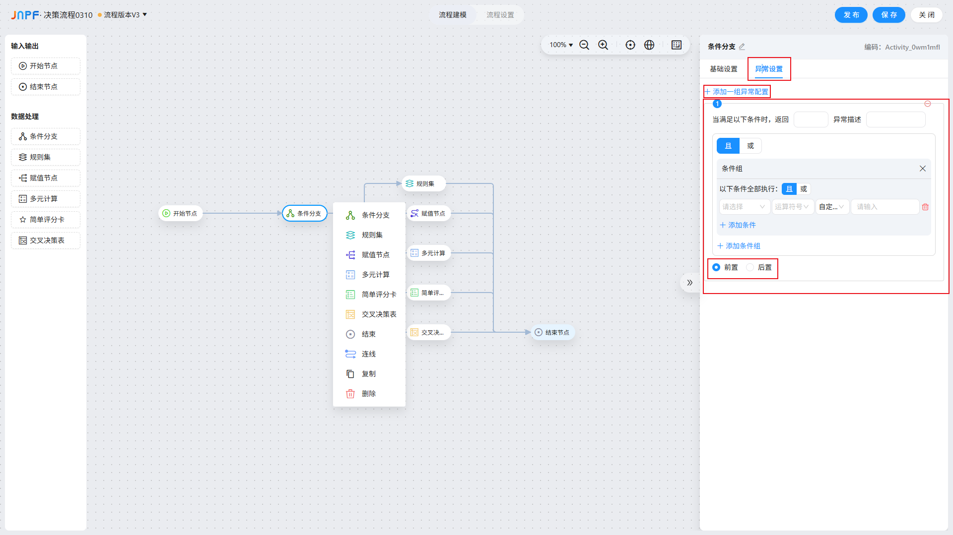Click the zoom out magnifier icon
The image size is (953, 535).
tap(584, 45)
